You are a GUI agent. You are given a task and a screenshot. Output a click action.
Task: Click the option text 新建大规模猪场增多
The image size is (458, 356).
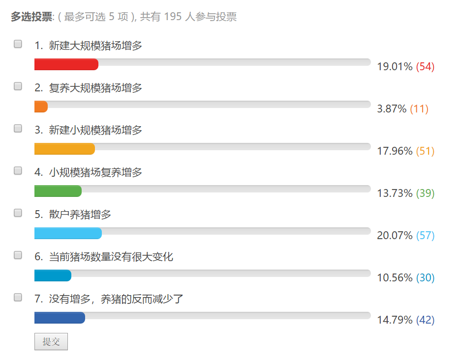(95, 46)
